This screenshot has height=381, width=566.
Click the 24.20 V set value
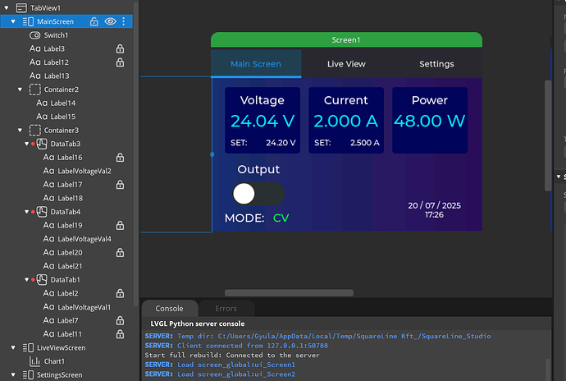[x=281, y=143]
